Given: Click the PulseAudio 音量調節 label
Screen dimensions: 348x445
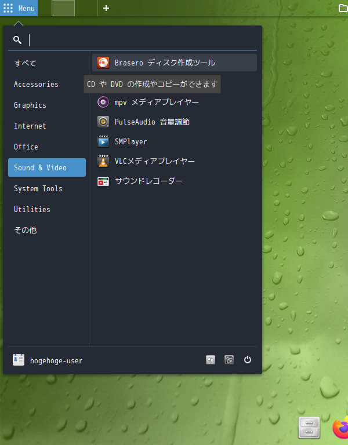Looking at the screenshot, I should [x=152, y=122].
